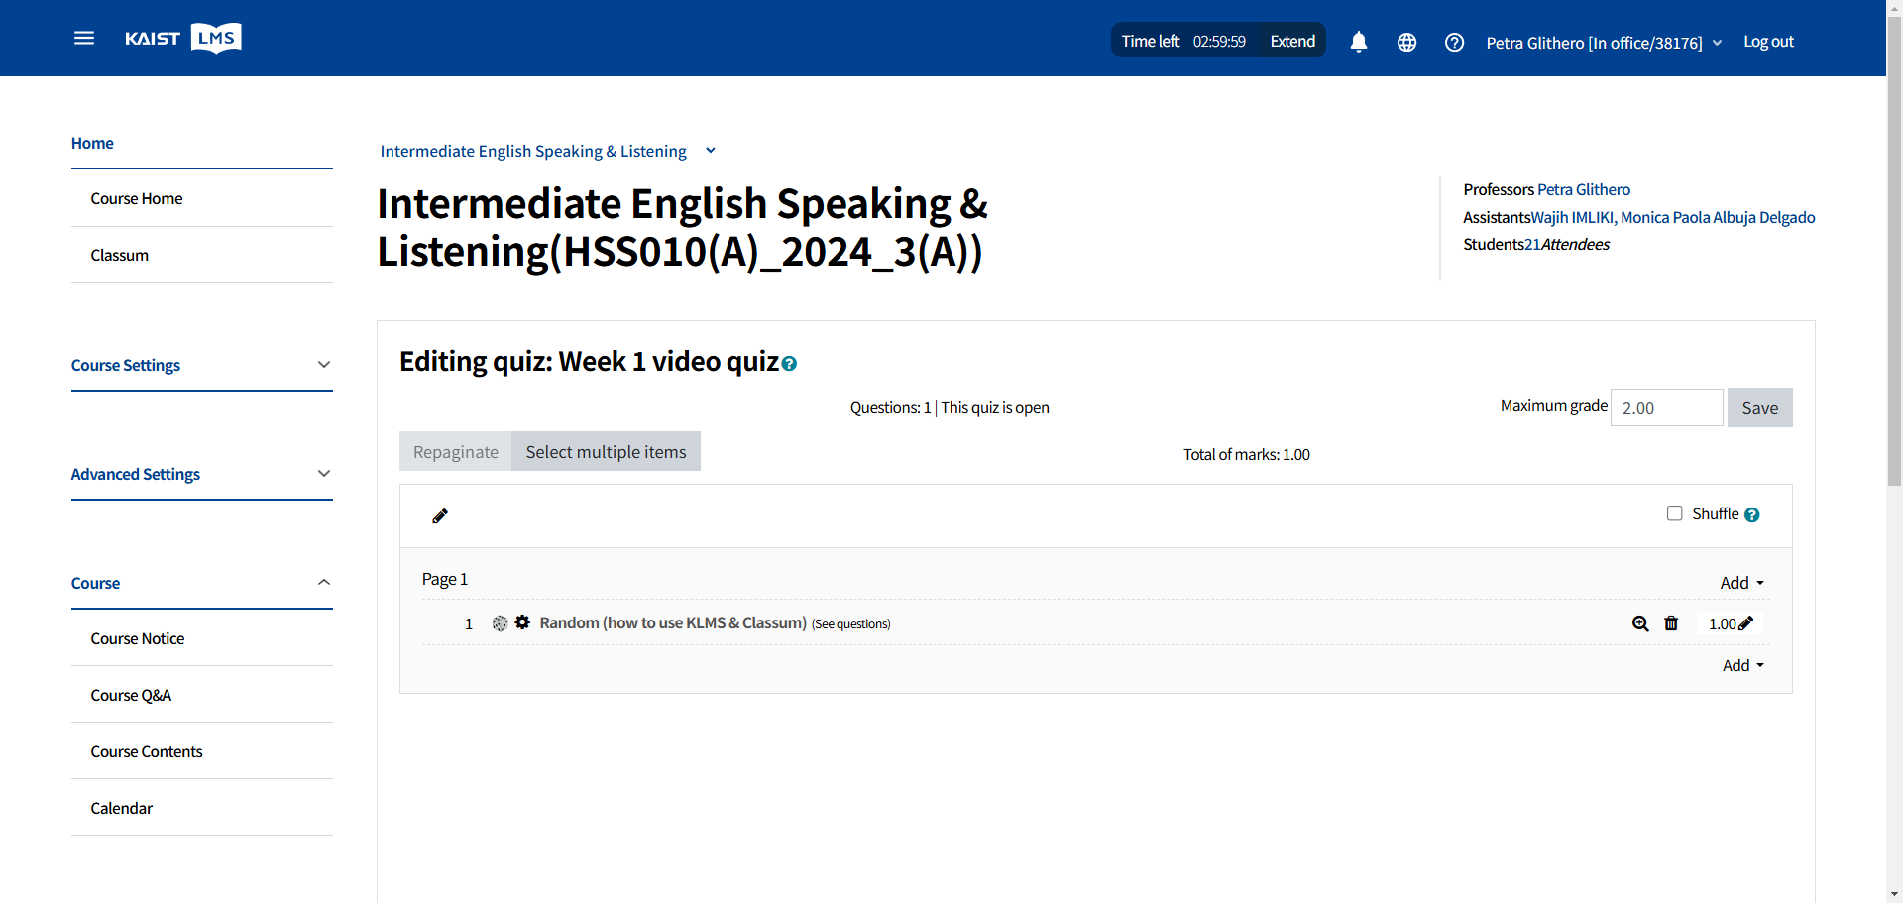This screenshot has height=903, width=1903.
Task: Open assistant Monica Paola Albuja Delgado link
Action: pyautogui.click(x=1718, y=217)
